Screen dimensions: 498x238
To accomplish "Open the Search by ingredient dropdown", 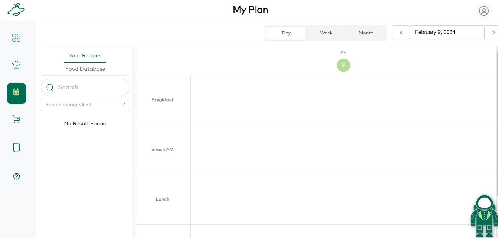I will tap(85, 105).
